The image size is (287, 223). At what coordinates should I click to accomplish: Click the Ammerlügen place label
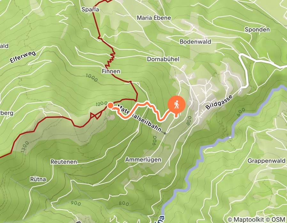[x=143, y=160]
